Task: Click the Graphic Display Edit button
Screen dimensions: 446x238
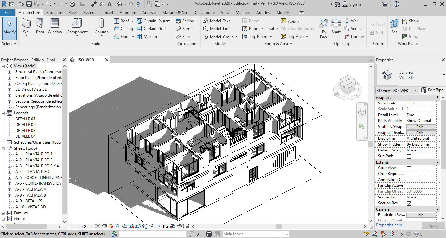Action: [421, 133]
